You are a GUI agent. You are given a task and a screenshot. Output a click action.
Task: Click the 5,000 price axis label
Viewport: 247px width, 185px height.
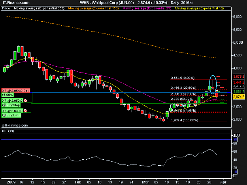point(238,43)
